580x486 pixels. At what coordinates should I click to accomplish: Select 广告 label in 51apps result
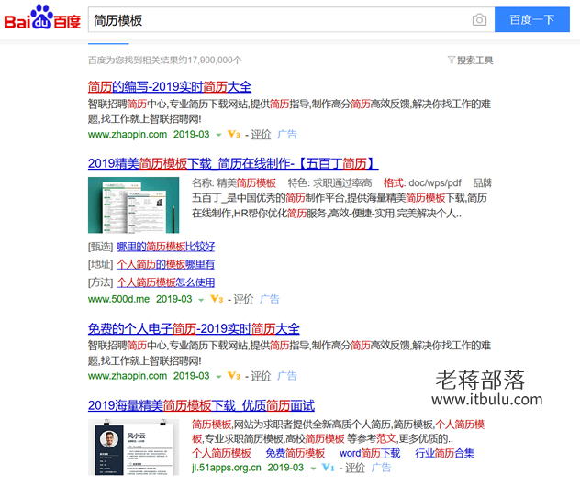point(382,468)
